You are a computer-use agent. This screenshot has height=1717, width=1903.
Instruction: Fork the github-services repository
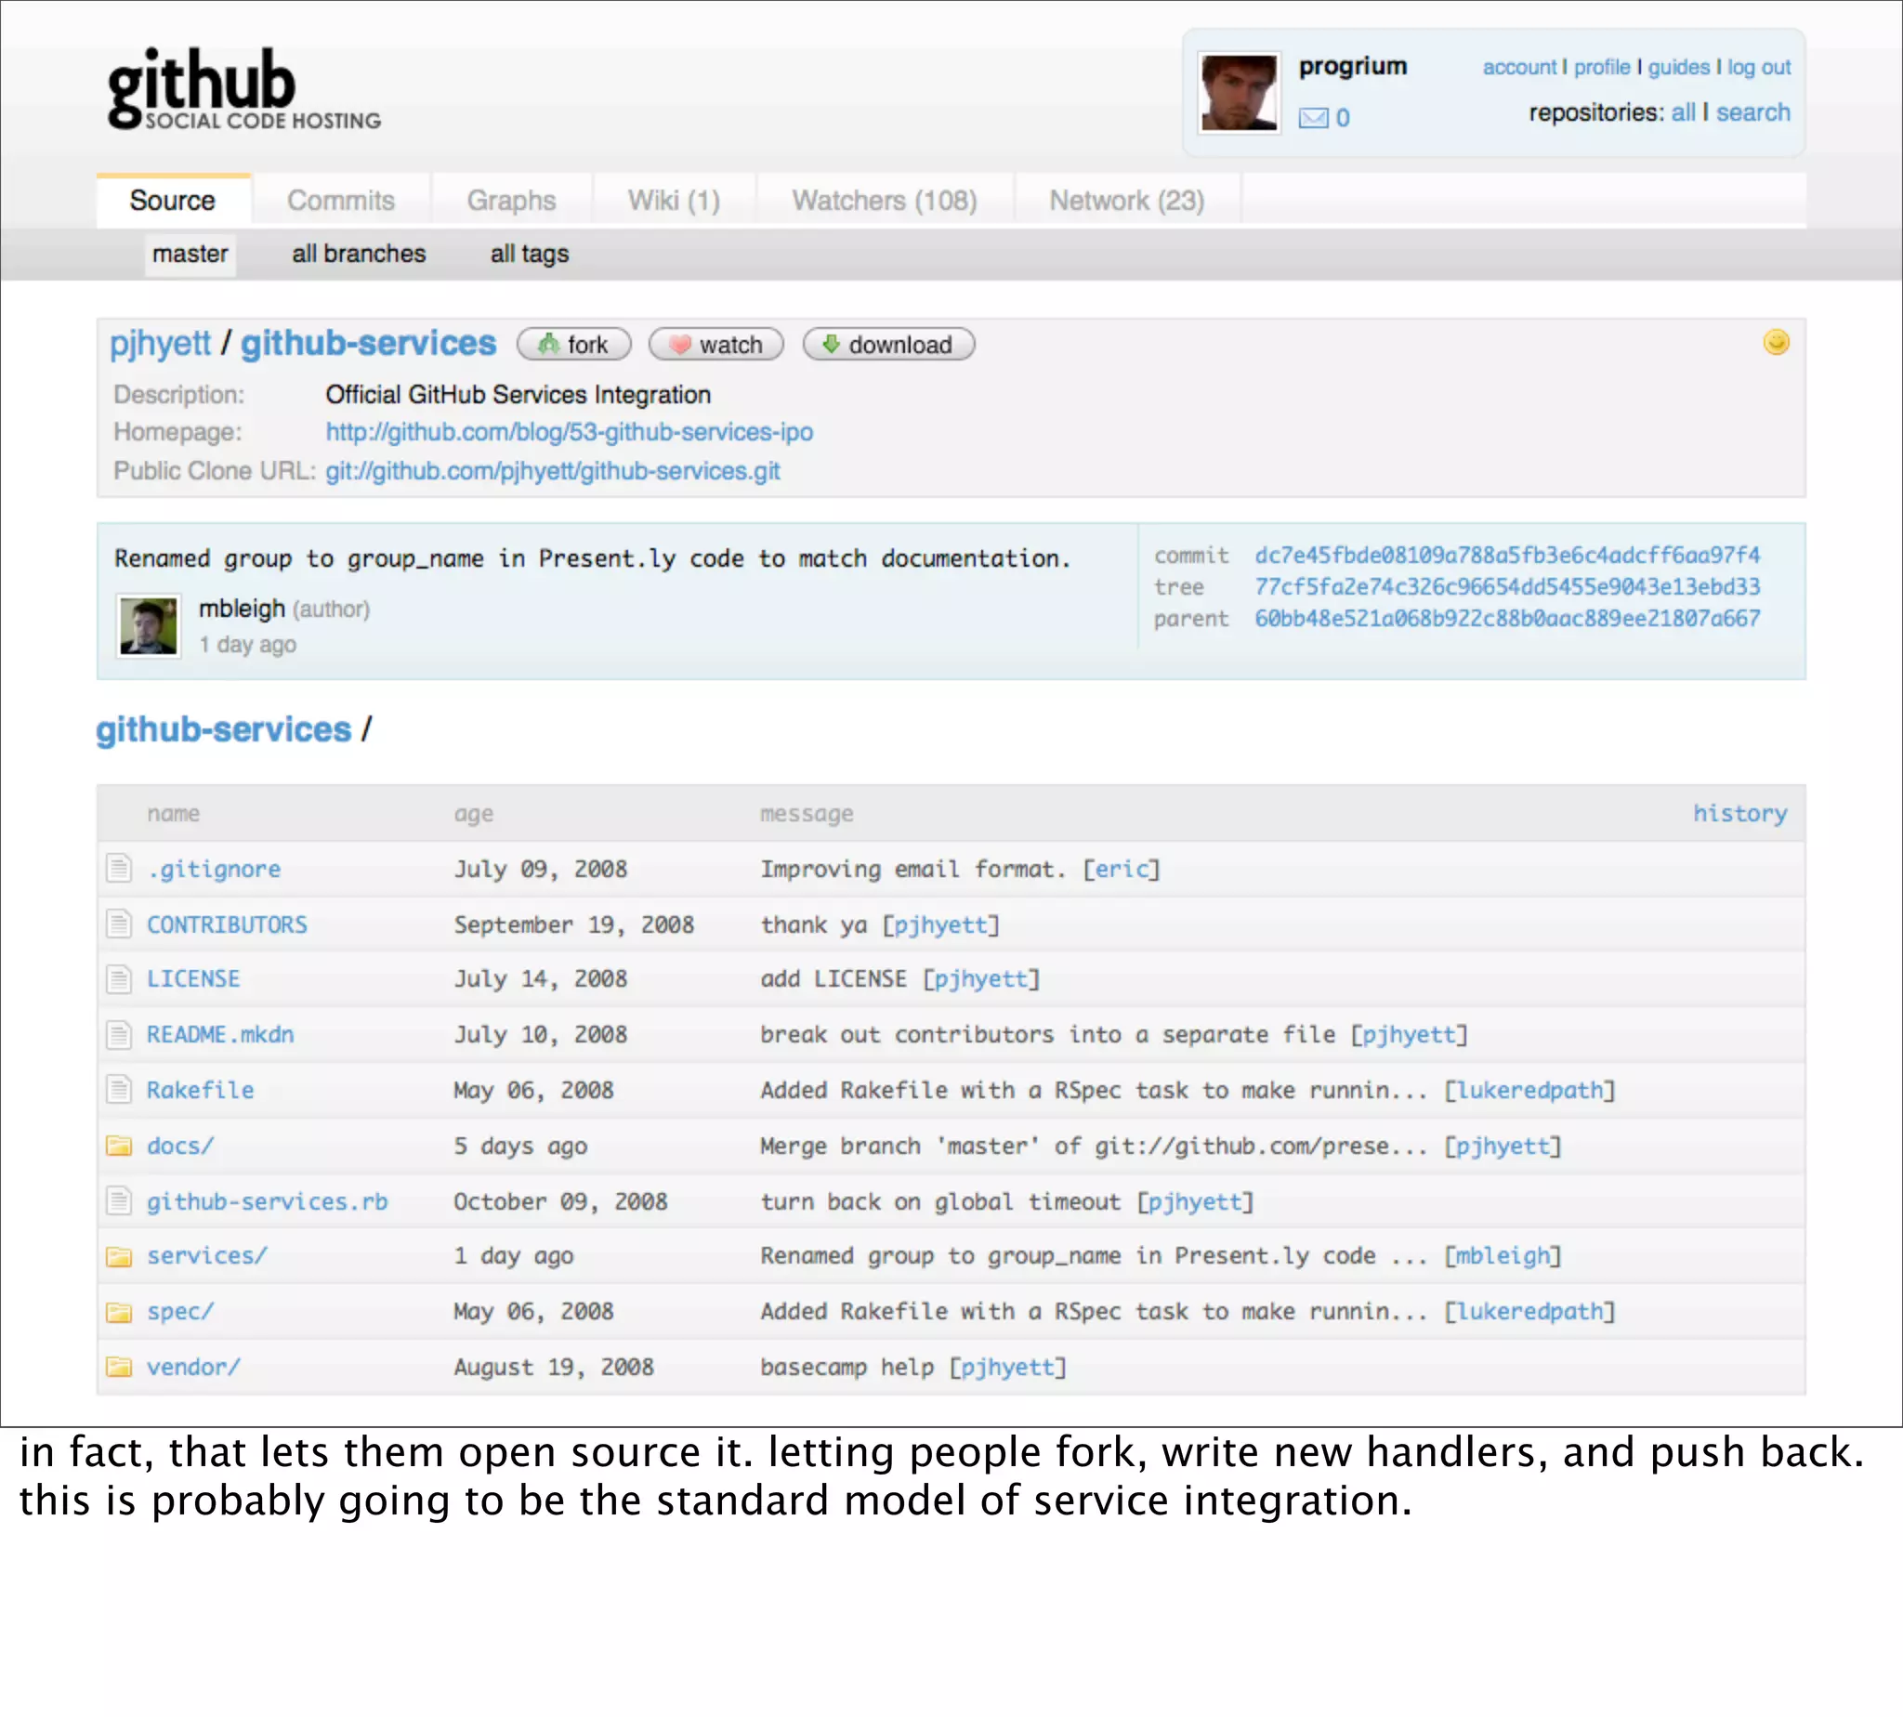(x=573, y=345)
